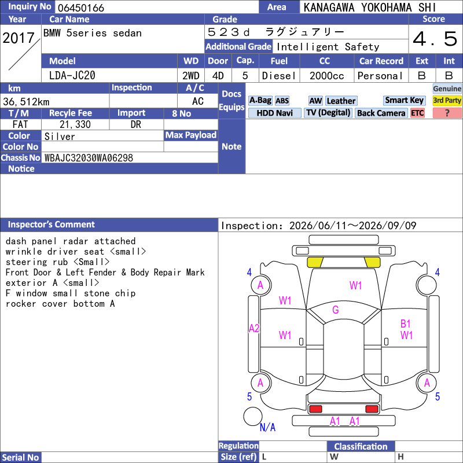The height and width of the screenshot is (463, 463).
Task: Click the comment 'wrinkle driver seat <small>'
Action: coord(76,252)
